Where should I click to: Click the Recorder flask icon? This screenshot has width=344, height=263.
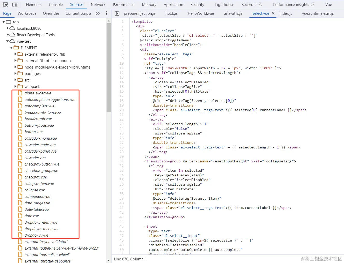click(260, 4)
